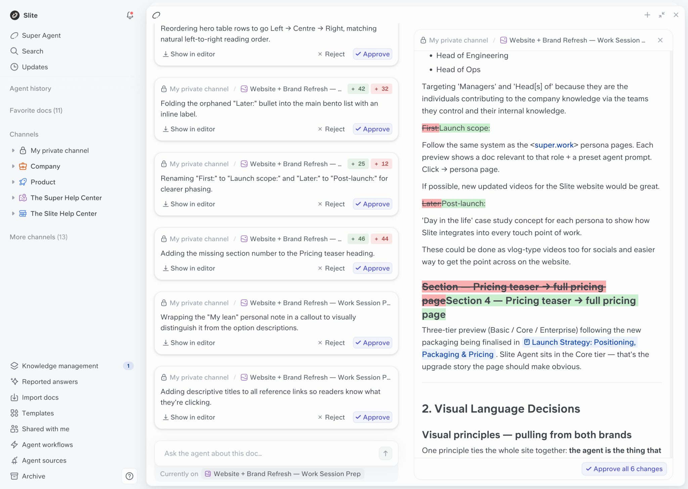Viewport: 688px width, 489px height.
Task: Expand The Super Help Center channel
Action: tap(13, 198)
